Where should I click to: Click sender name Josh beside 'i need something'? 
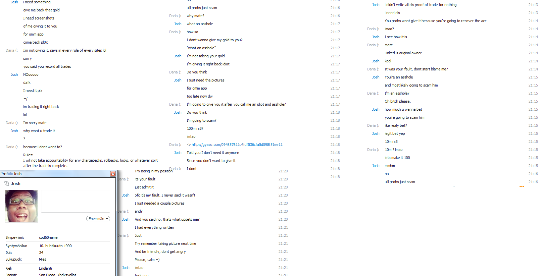[x=14, y=2]
